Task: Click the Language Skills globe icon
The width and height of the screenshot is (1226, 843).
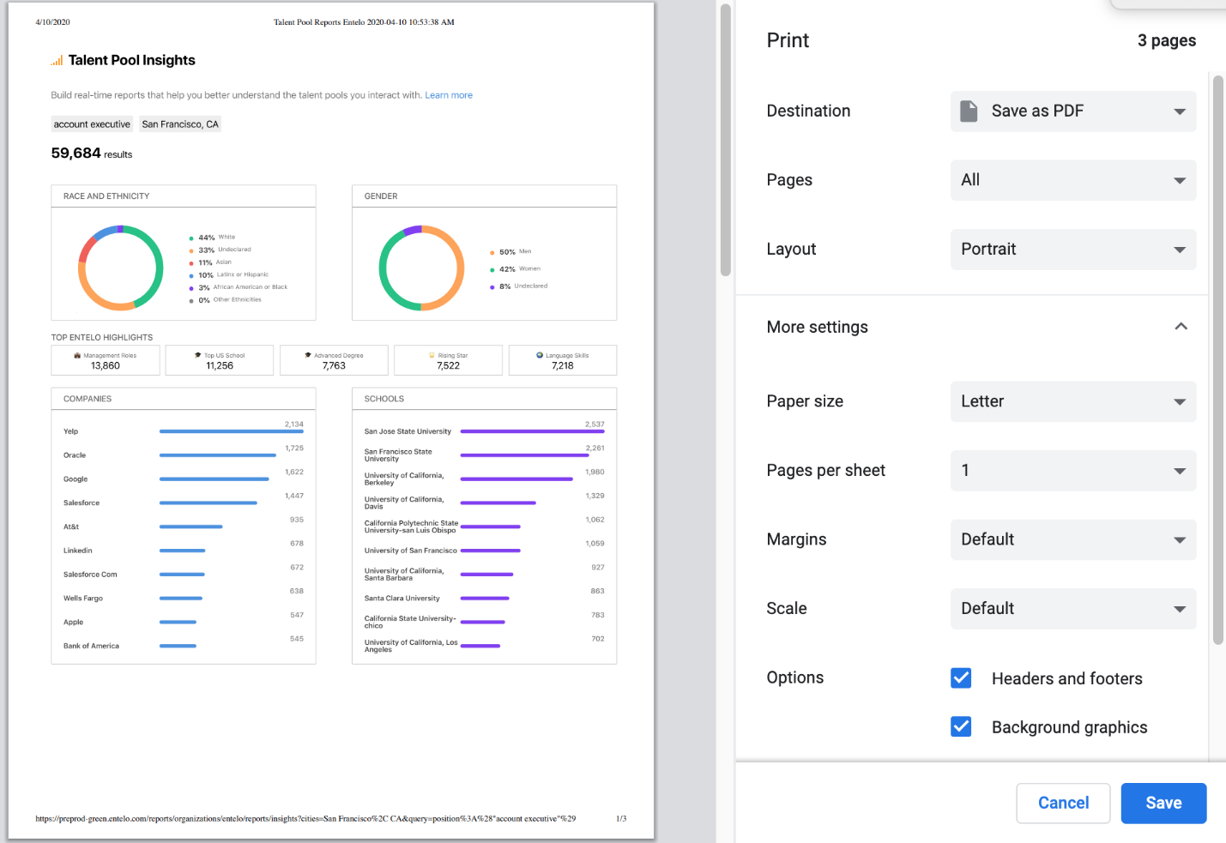Action: point(540,355)
